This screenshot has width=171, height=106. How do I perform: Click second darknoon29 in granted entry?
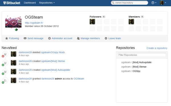tap(48, 79)
